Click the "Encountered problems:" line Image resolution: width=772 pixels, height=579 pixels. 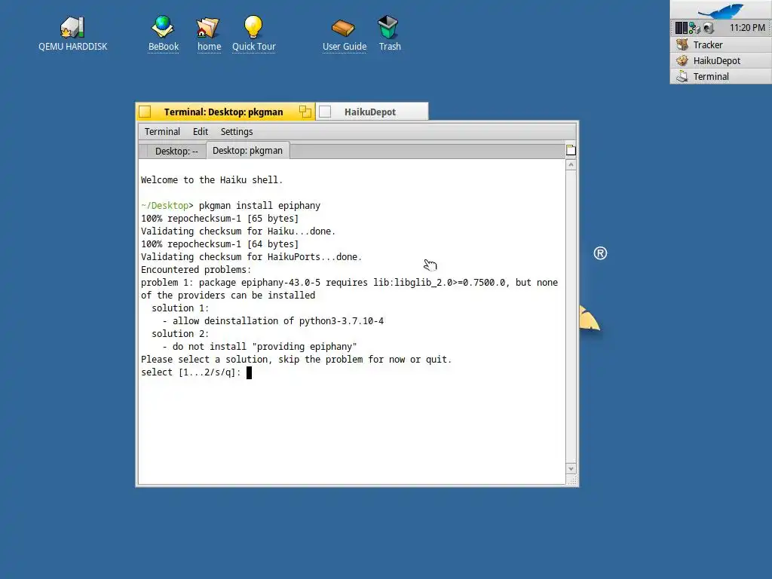(196, 269)
